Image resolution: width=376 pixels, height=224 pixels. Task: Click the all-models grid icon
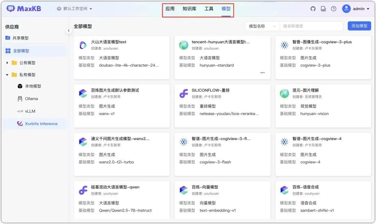pyautogui.click(x=8, y=51)
